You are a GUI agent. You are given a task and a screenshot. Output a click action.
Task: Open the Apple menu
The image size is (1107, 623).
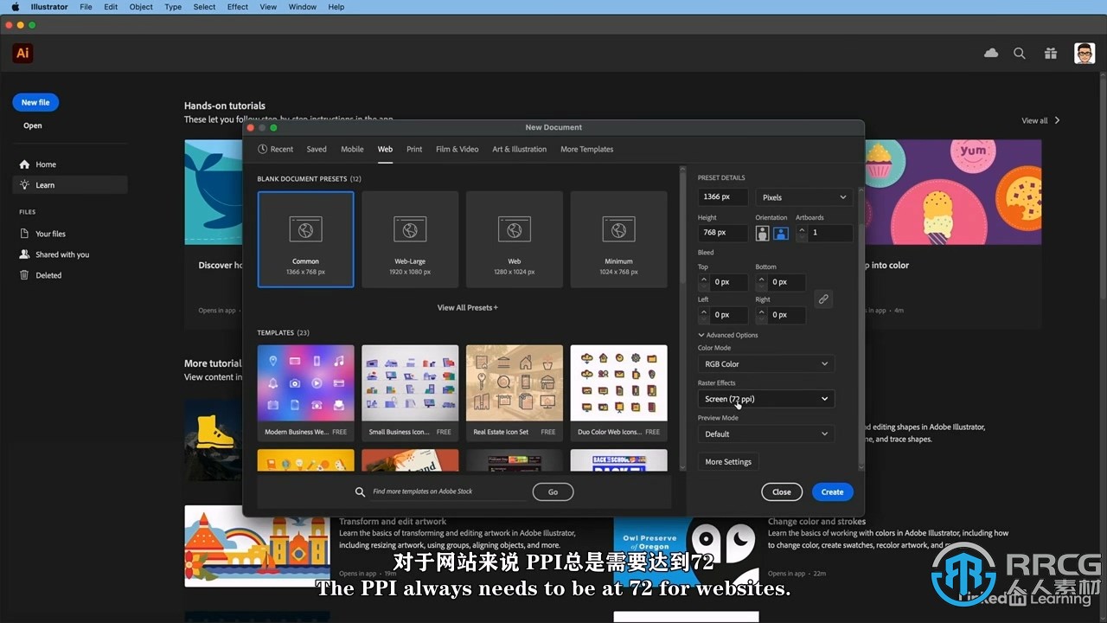coord(15,7)
